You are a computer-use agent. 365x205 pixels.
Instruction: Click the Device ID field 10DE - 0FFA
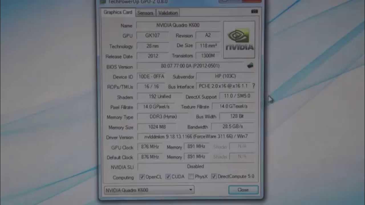click(x=151, y=76)
